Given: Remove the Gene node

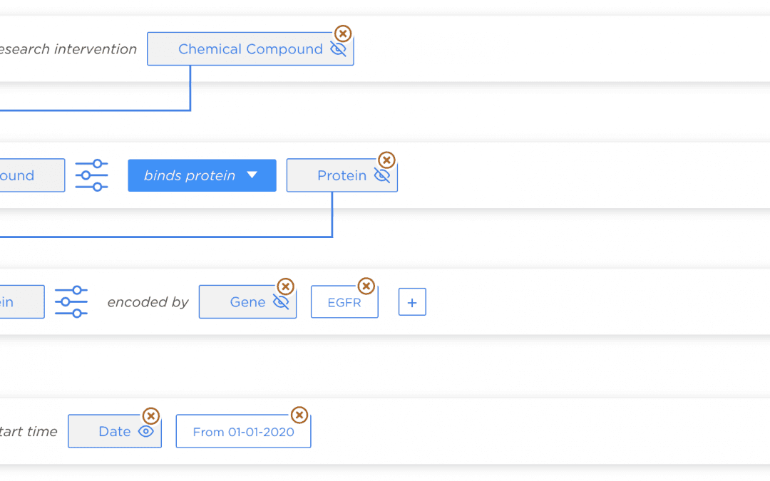Looking at the screenshot, I should 285,286.
